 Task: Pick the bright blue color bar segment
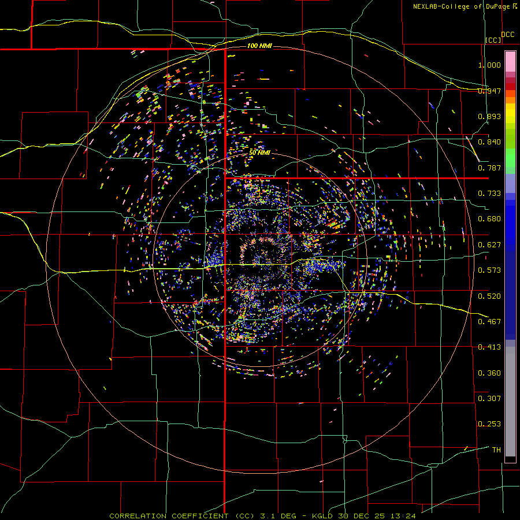pyautogui.click(x=510, y=225)
